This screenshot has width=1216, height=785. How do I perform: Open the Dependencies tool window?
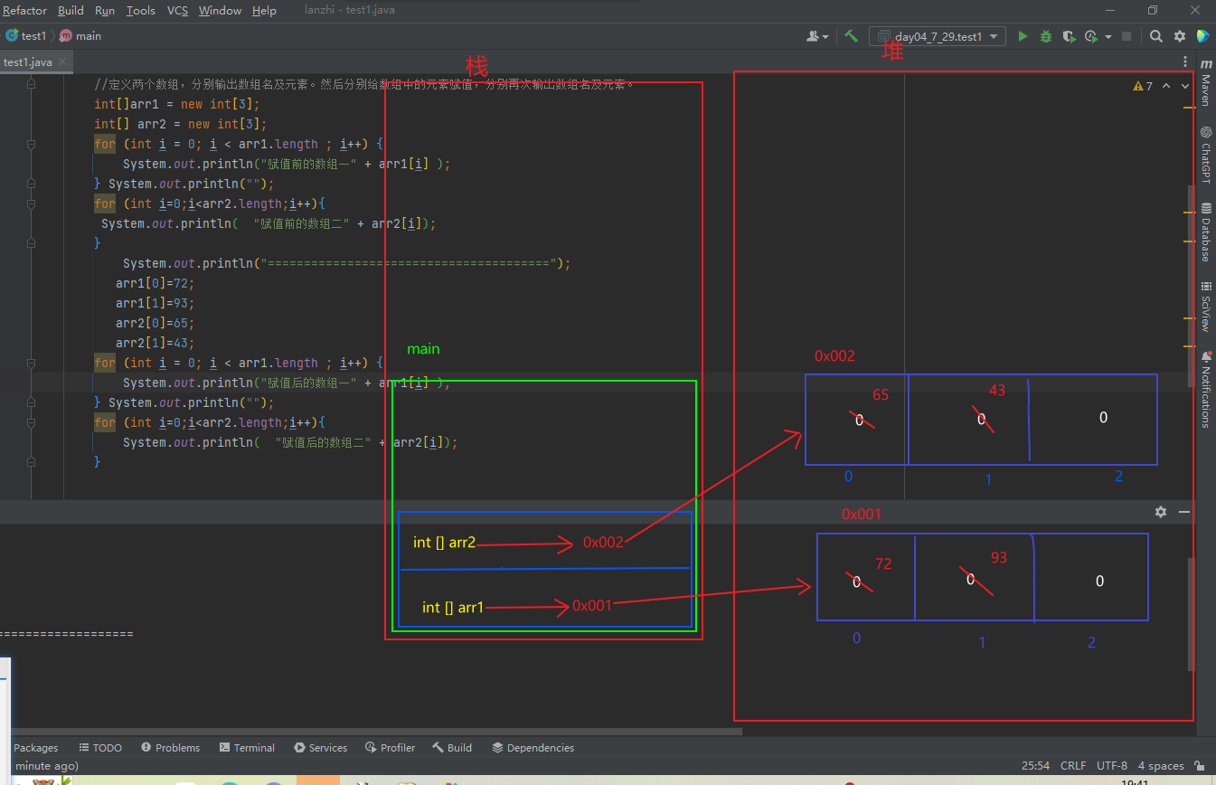point(533,748)
